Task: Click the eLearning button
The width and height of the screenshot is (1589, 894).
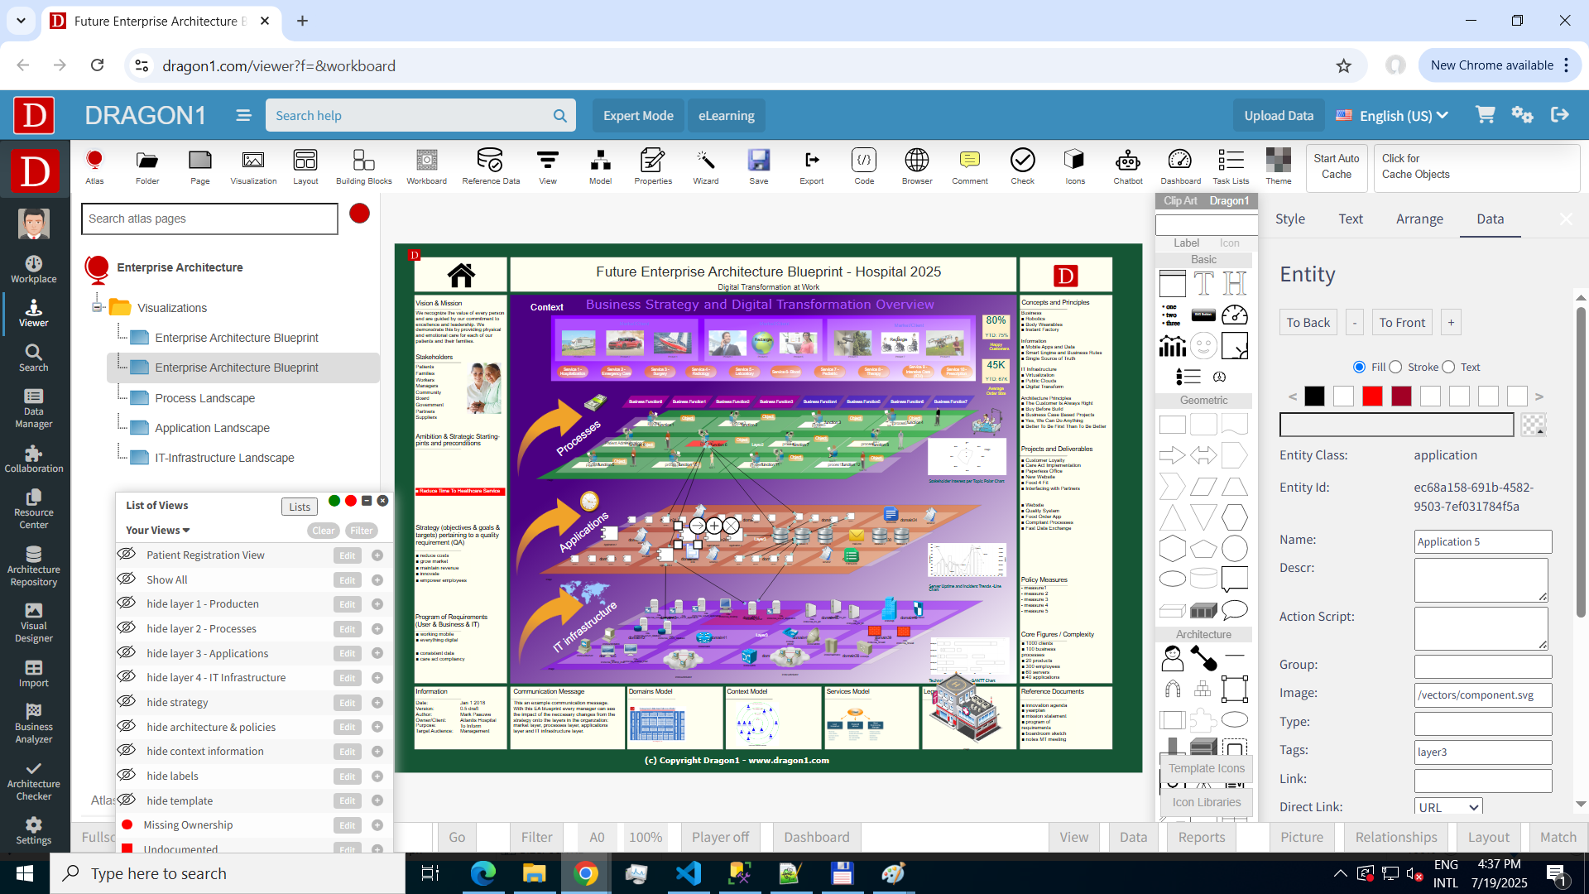Action: click(727, 116)
